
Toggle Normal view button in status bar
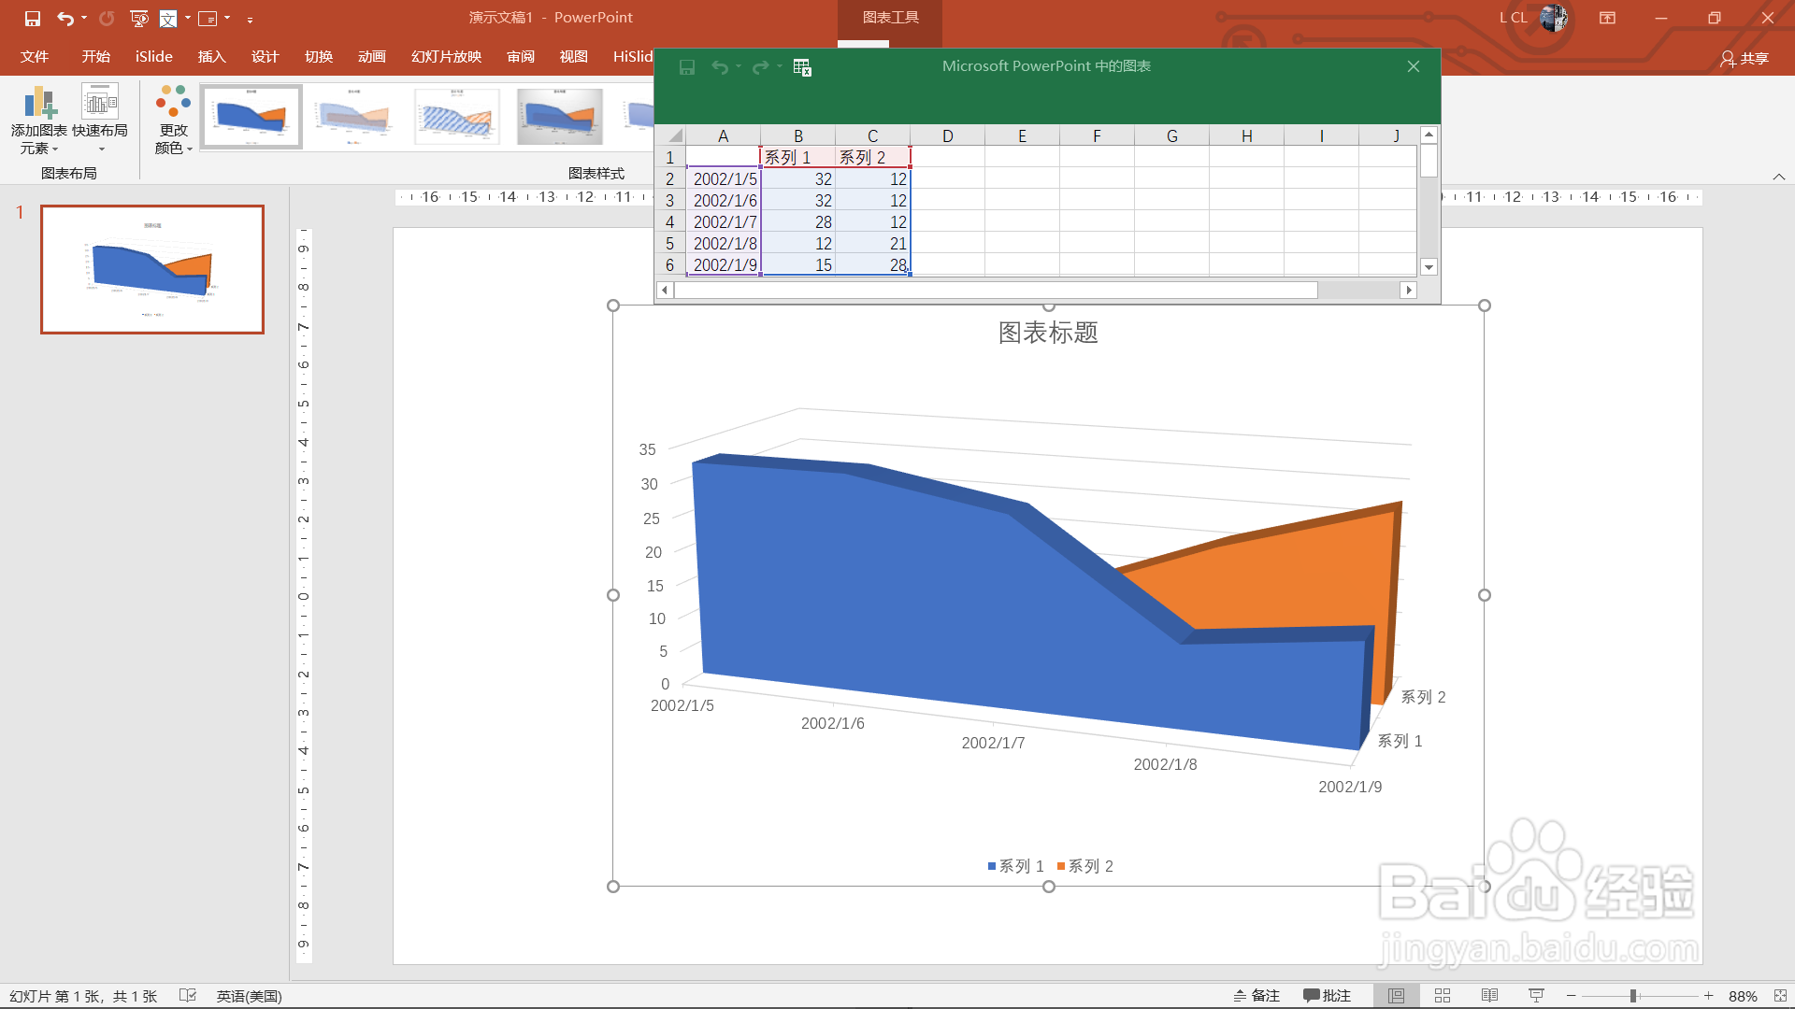point(1396,996)
